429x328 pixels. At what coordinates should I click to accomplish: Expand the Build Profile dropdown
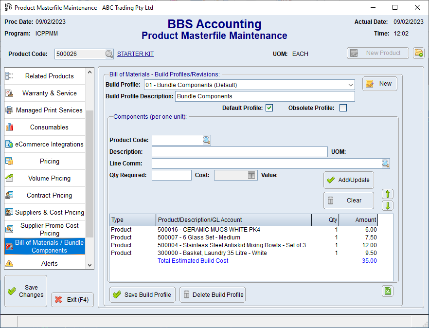351,85
